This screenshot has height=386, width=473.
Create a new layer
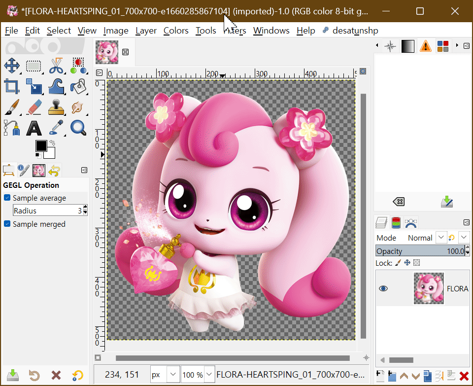coord(380,376)
